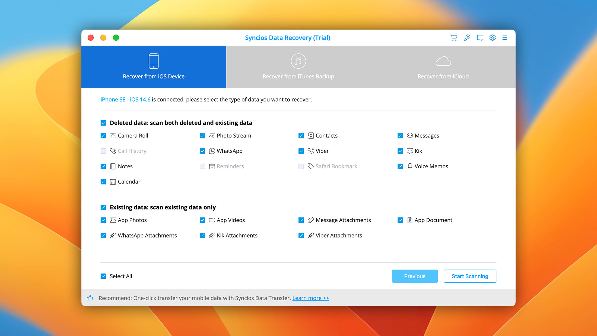The width and height of the screenshot is (597, 336).
Task: Uncheck the Calendar checkbox
Action: tap(103, 182)
